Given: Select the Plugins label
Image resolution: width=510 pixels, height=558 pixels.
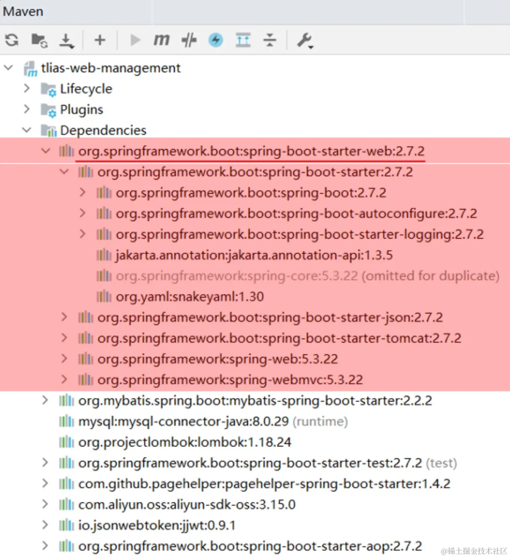Looking at the screenshot, I should tap(82, 110).
